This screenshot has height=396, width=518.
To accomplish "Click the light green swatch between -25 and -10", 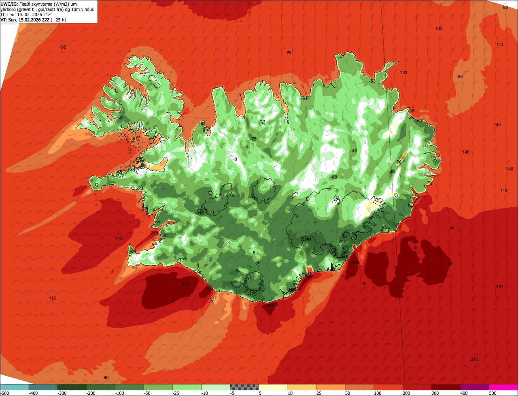I will click(x=187, y=387).
